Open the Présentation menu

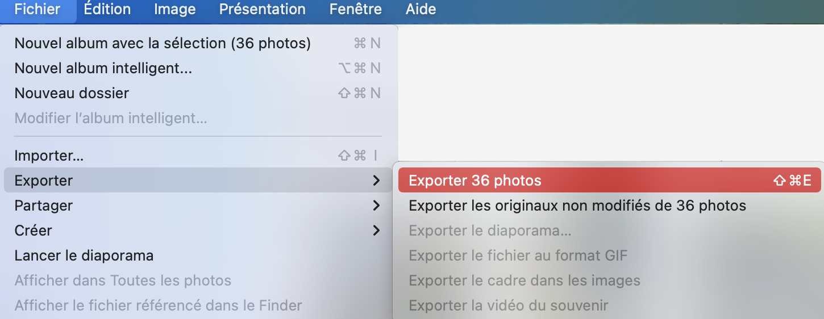click(262, 10)
